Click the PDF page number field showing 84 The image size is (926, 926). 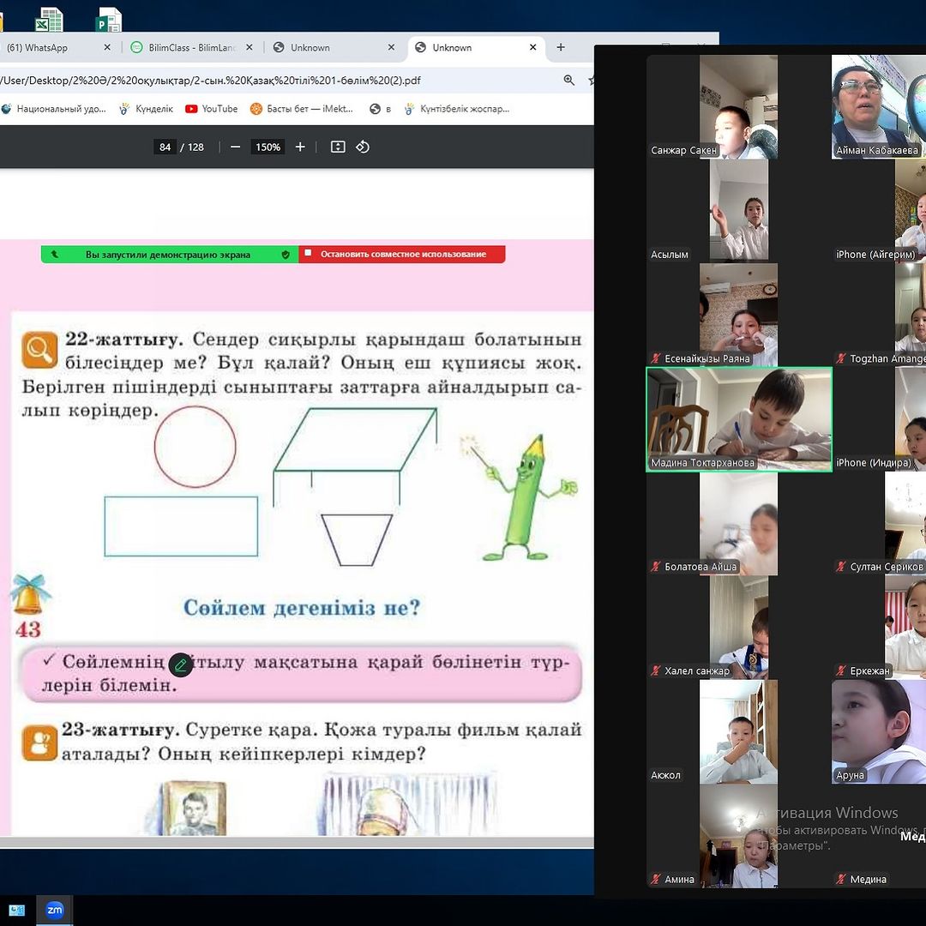(165, 147)
